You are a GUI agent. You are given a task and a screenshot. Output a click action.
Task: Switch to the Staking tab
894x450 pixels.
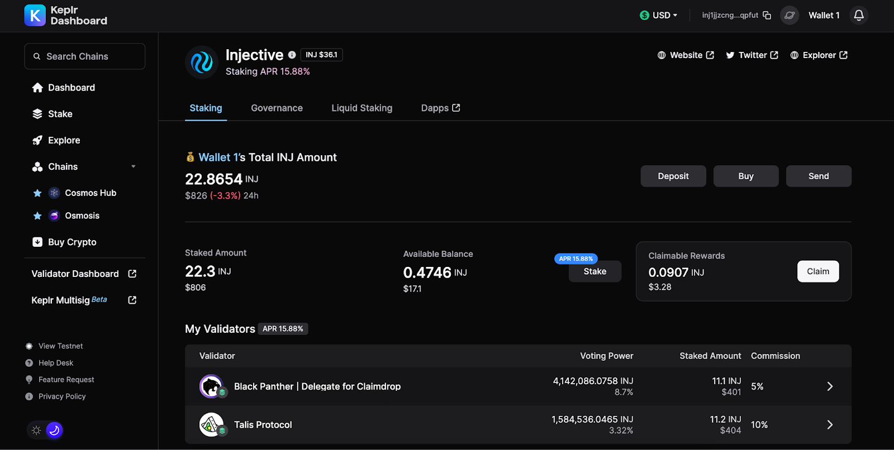pyautogui.click(x=206, y=108)
